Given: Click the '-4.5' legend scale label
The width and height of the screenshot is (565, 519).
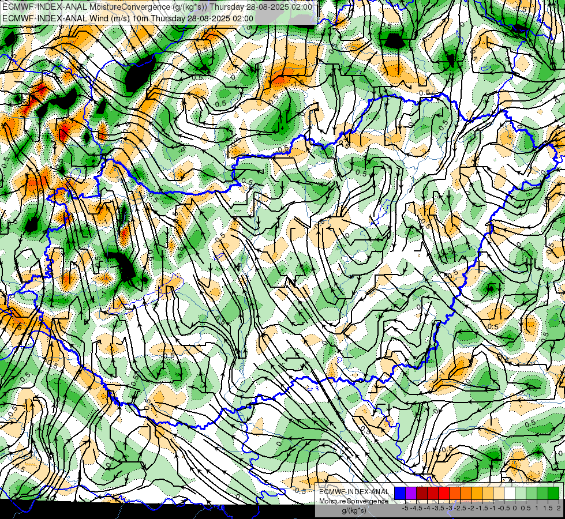Looking at the screenshot, I should click(417, 508).
